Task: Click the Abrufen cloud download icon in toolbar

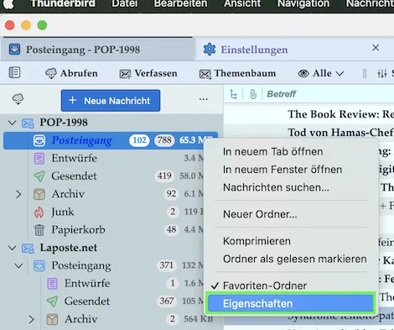Action: (51, 74)
